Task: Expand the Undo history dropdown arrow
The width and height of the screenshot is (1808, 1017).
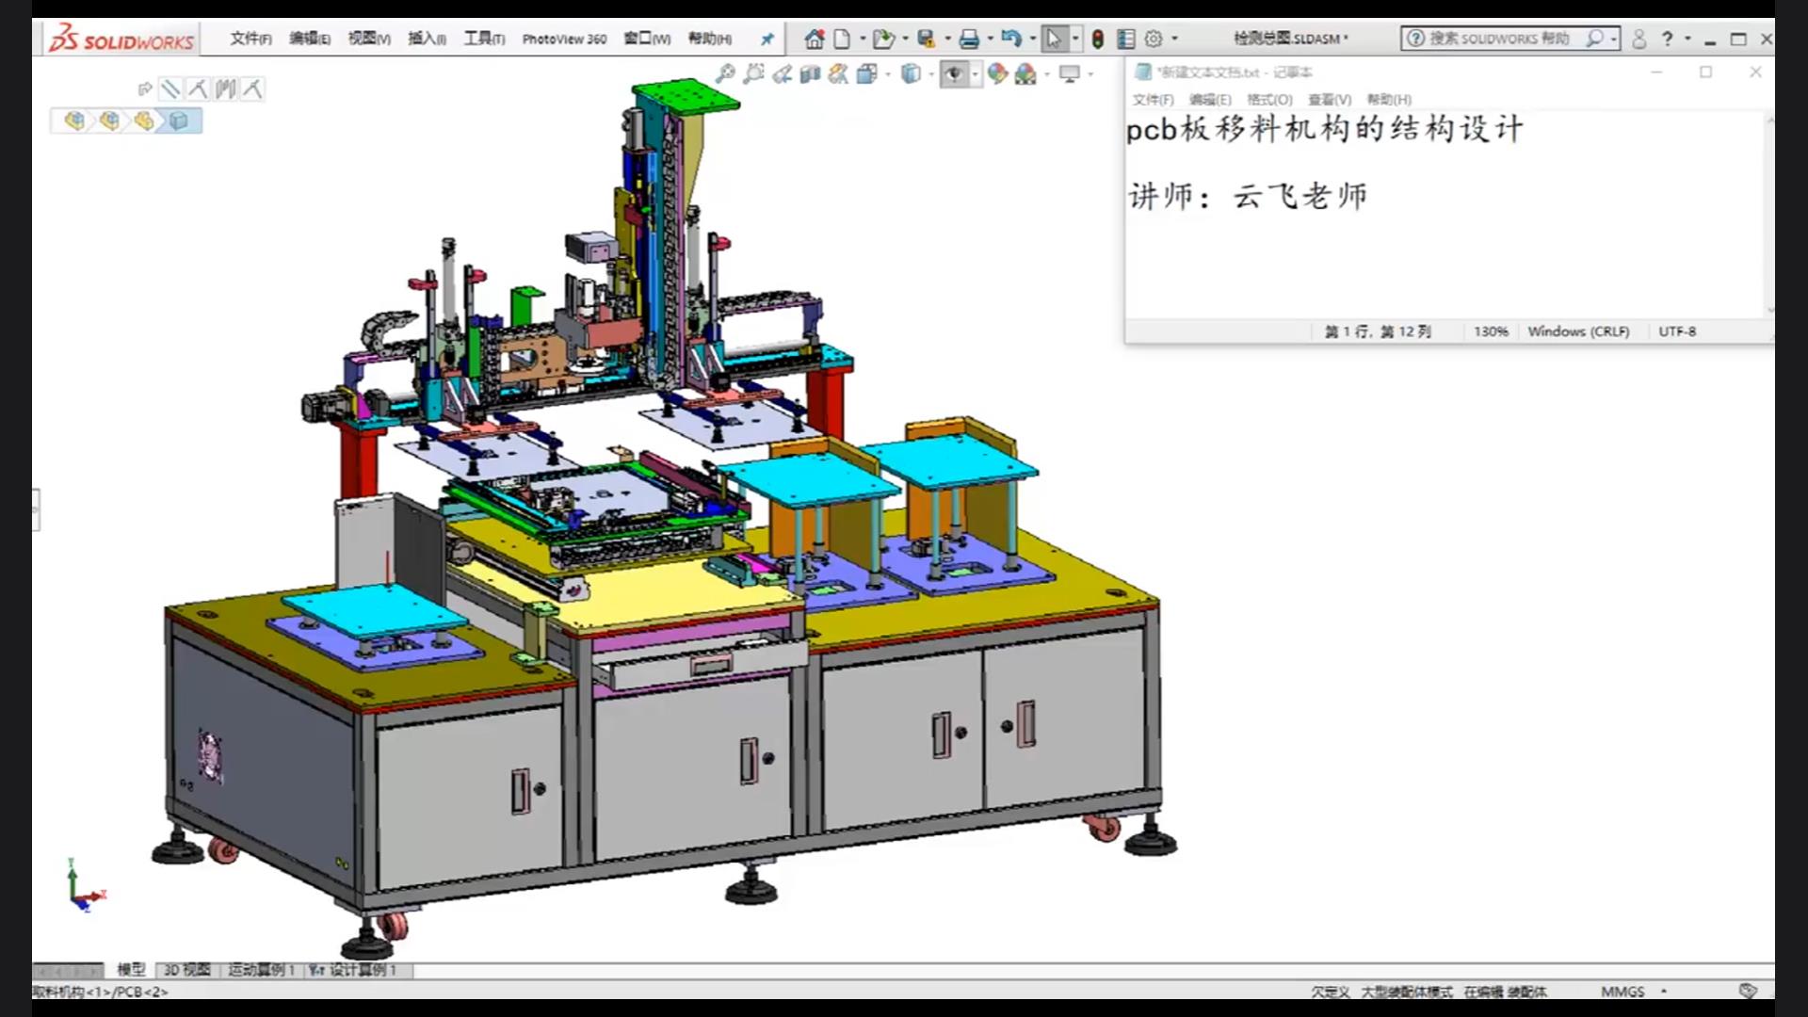Action: coord(1033,39)
